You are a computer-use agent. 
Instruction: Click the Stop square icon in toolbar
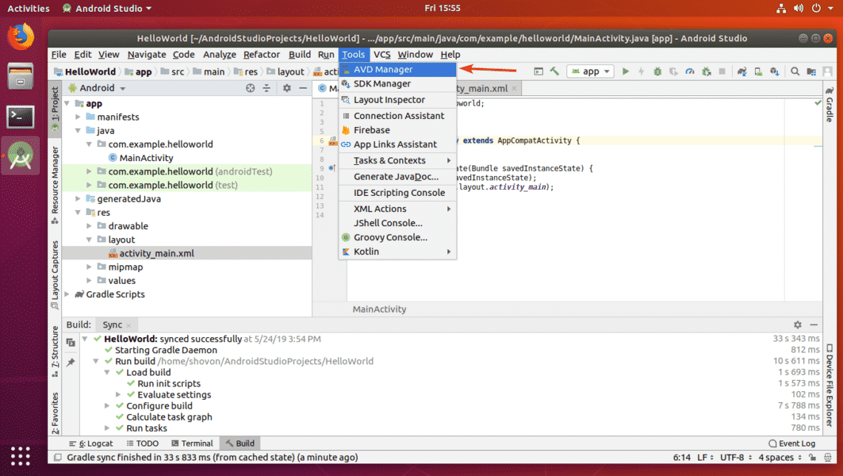(x=722, y=71)
